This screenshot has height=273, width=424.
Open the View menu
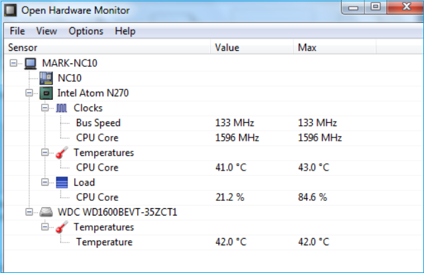(x=46, y=31)
